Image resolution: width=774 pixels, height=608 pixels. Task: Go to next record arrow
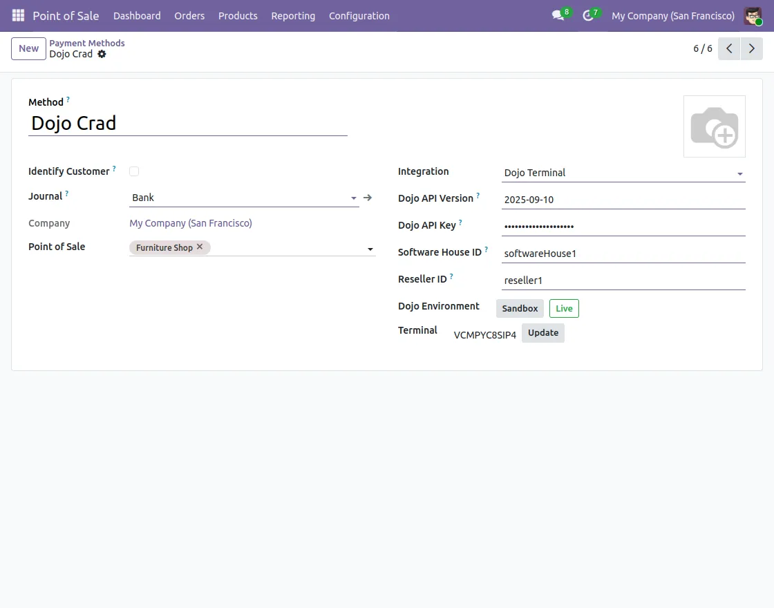[x=752, y=48]
